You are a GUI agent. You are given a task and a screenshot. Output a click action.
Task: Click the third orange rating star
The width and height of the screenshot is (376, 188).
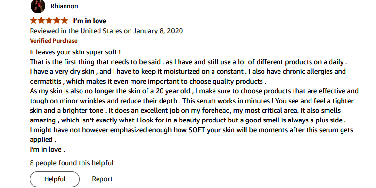click(49, 21)
